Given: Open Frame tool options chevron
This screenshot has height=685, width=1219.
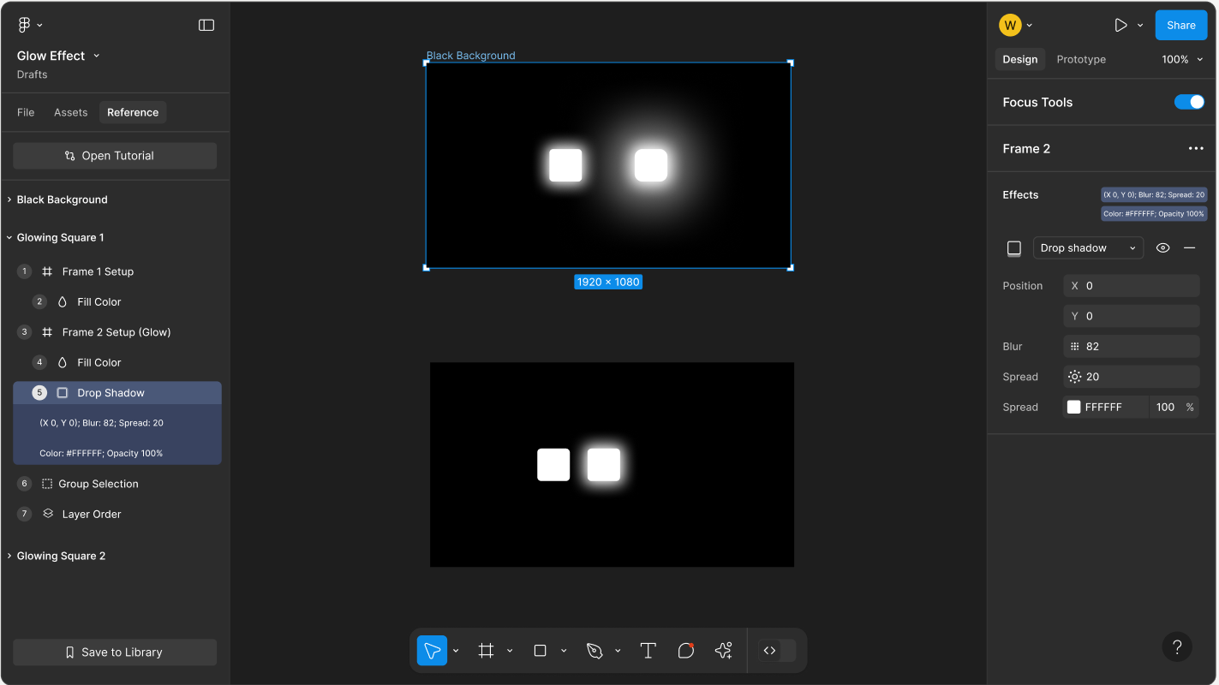Looking at the screenshot, I should tap(510, 651).
